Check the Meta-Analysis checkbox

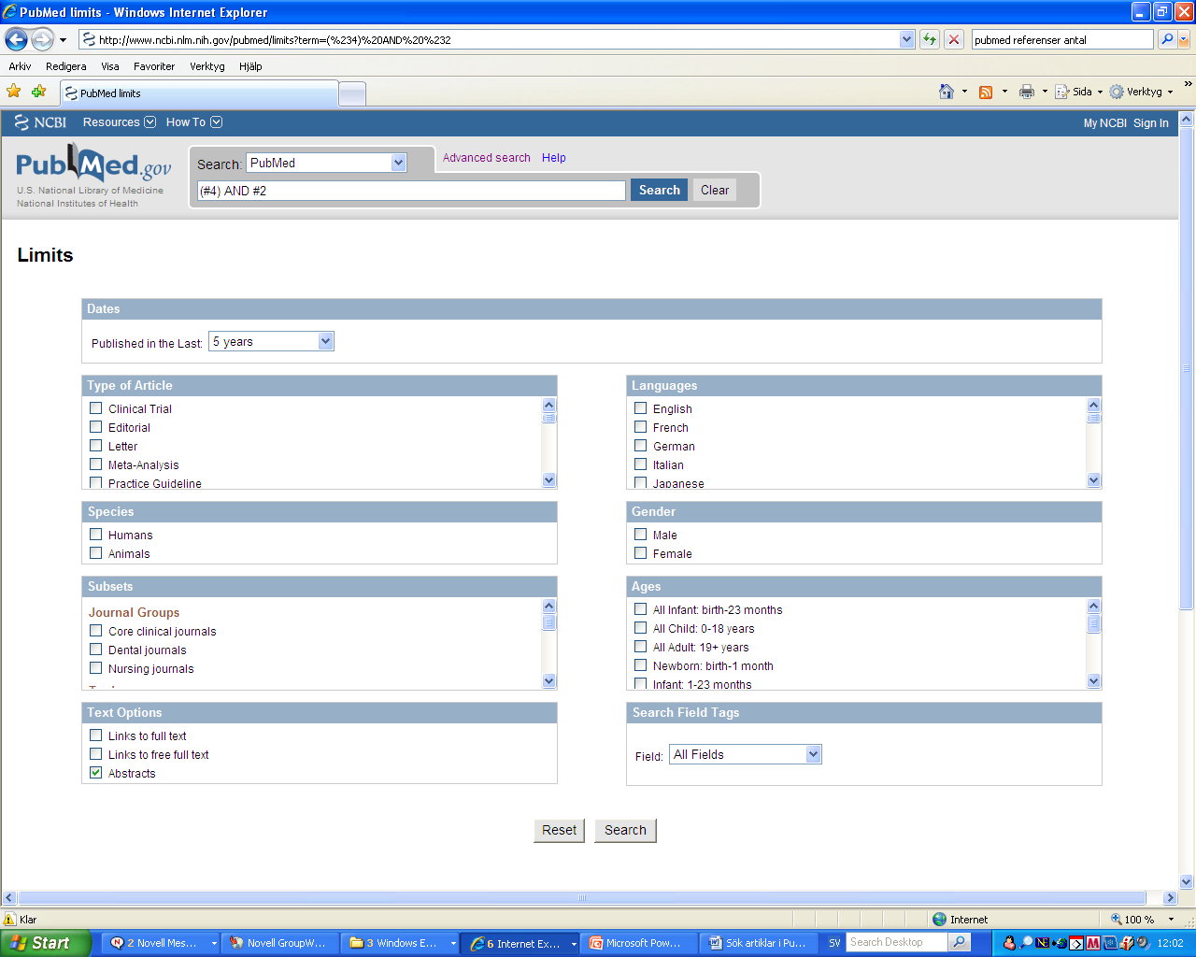coord(95,464)
